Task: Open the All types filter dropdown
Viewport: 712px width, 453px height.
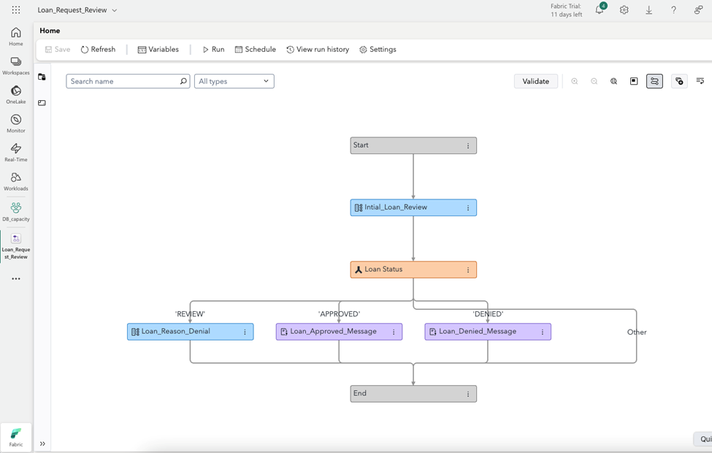Action: [234, 81]
